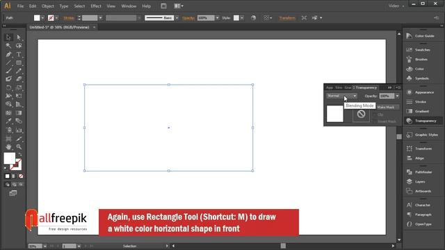Choose the Pencil tool
Screen dimensions: 445x250
click(x=19, y=71)
